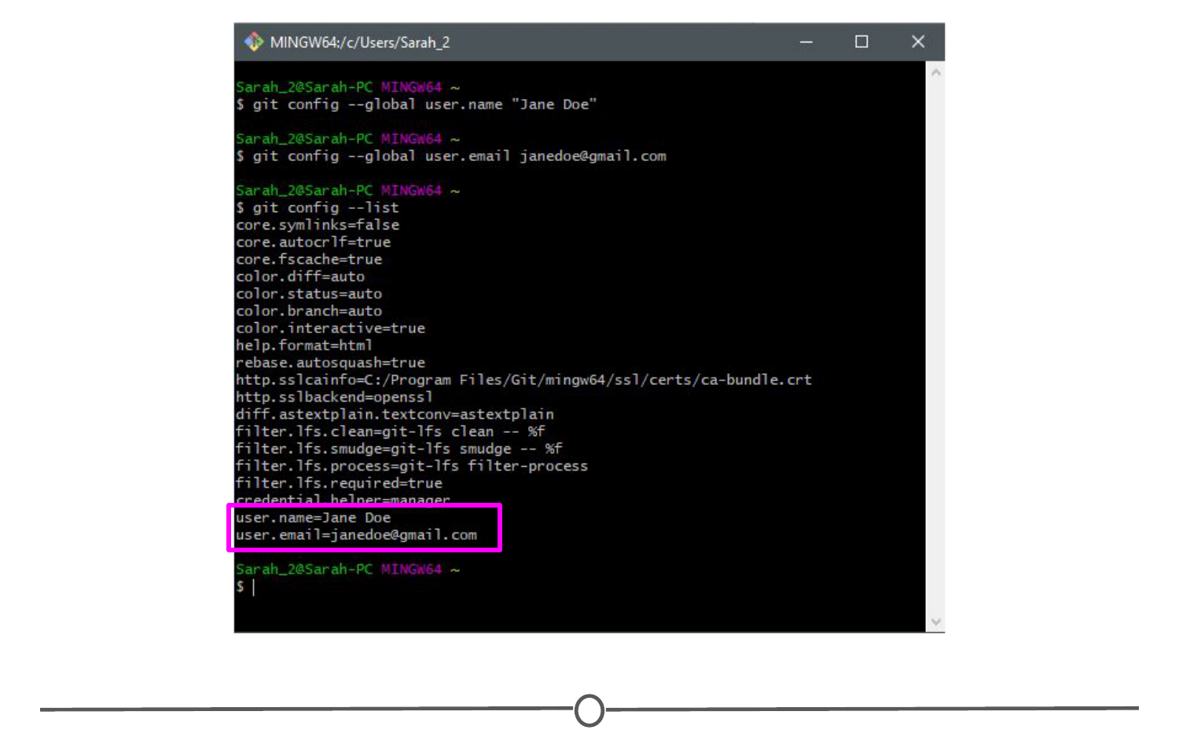
Task: Click the slider line right of the handle
Action: (x=872, y=709)
